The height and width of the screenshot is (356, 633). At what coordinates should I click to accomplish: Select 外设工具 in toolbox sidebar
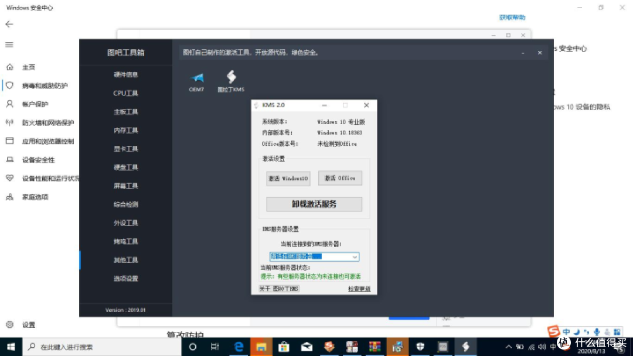click(126, 223)
